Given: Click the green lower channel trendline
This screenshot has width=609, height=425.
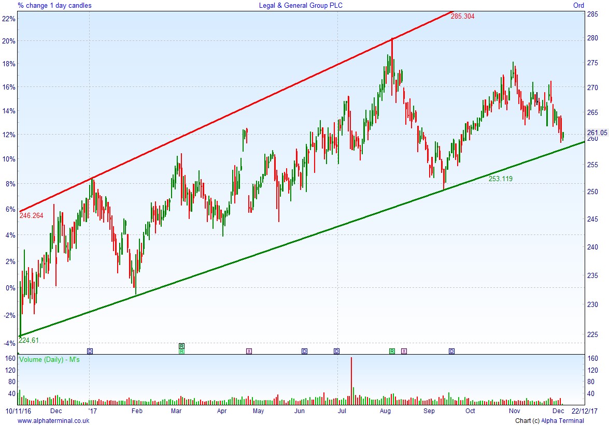Looking at the screenshot, I should coord(302,239).
